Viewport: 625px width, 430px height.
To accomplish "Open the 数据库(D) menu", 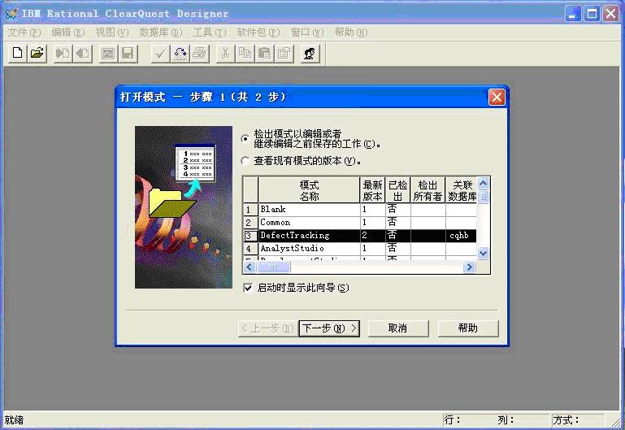I will pyautogui.click(x=161, y=33).
